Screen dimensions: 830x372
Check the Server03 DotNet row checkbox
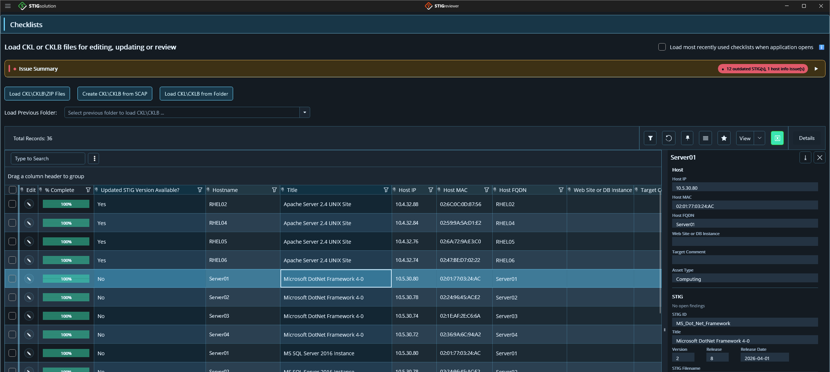(x=12, y=315)
